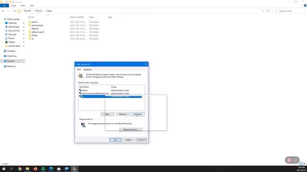Open Videos in navigation pane

click(12, 42)
